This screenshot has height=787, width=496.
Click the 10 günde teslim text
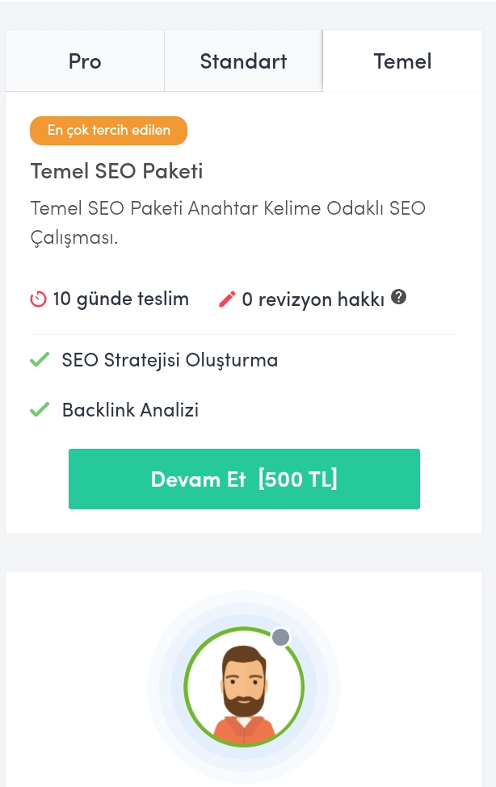pos(120,299)
